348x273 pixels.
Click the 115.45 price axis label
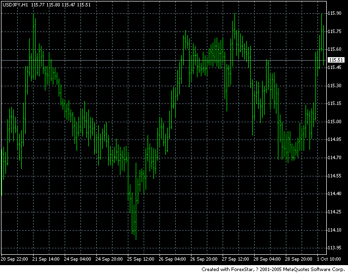click(x=335, y=68)
